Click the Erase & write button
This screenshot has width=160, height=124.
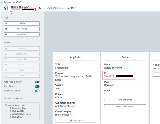pos(22,54)
